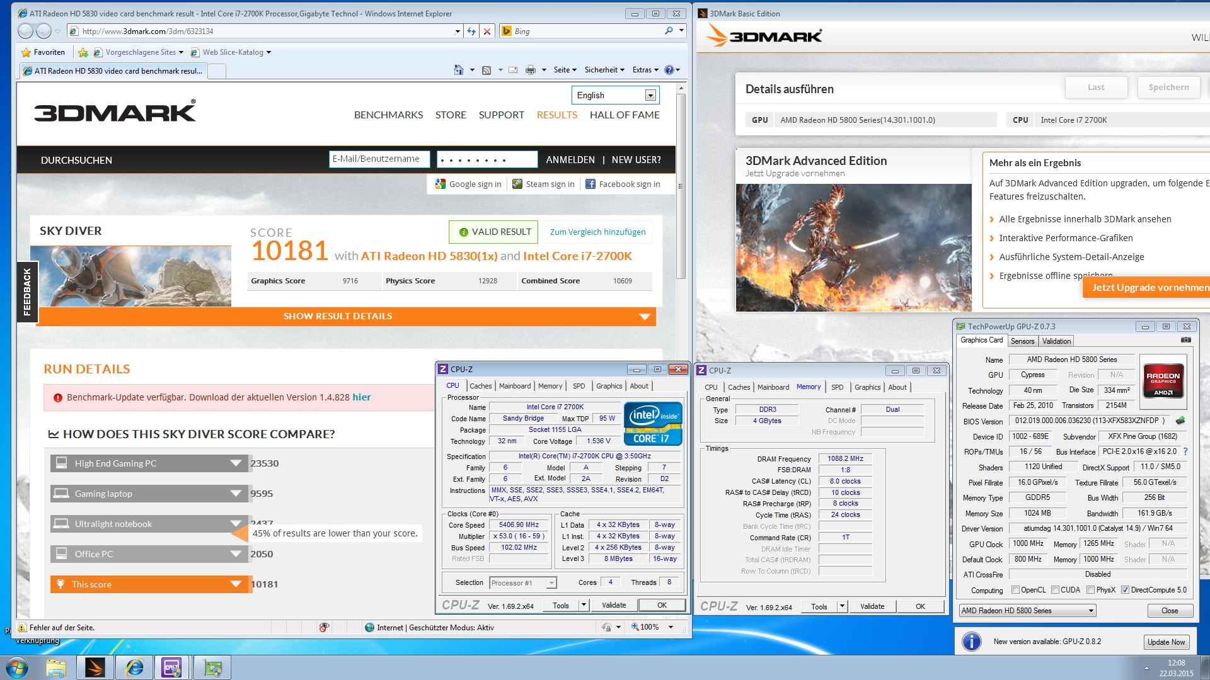1210x680 pixels.
Task: Click the 3DMark taskbar icon
Action: coord(95,667)
